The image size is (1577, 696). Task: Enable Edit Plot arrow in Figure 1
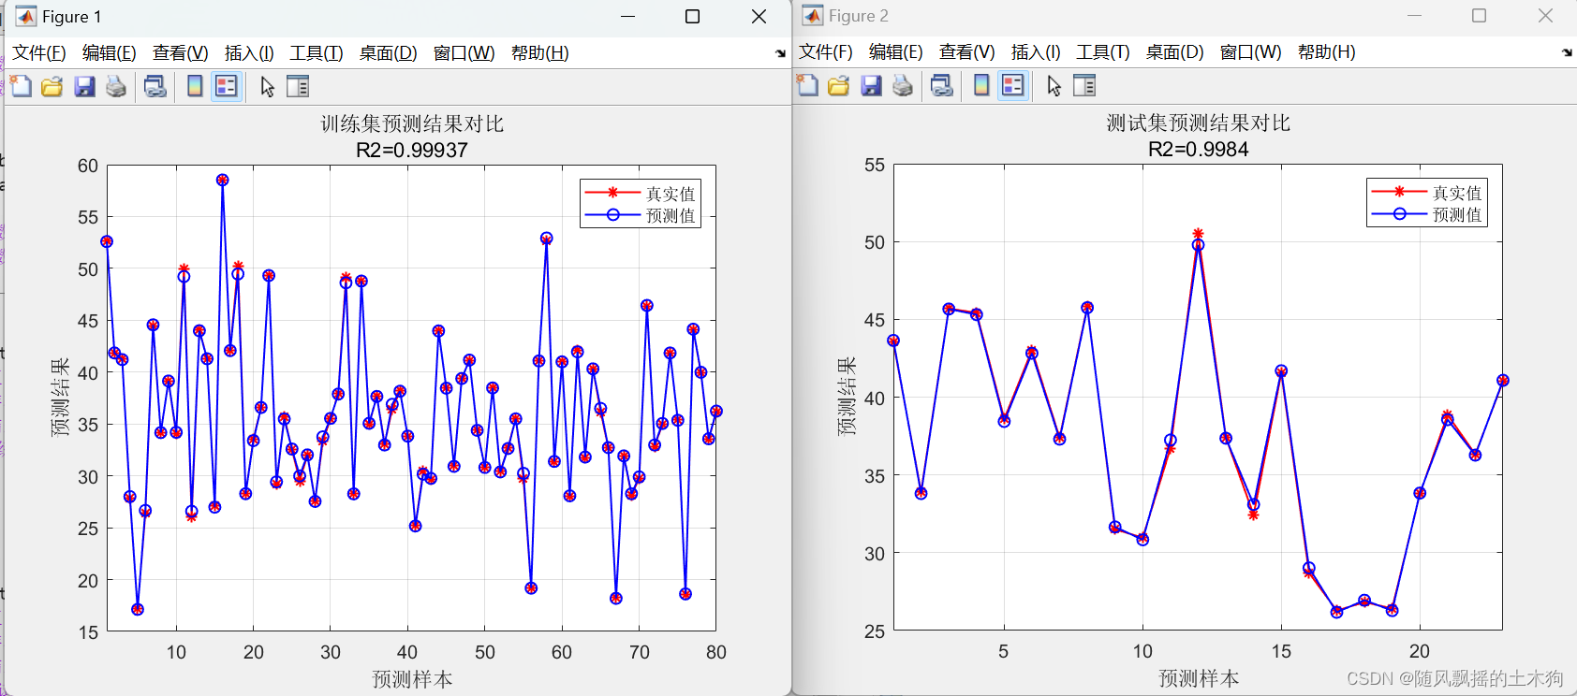(x=268, y=87)
